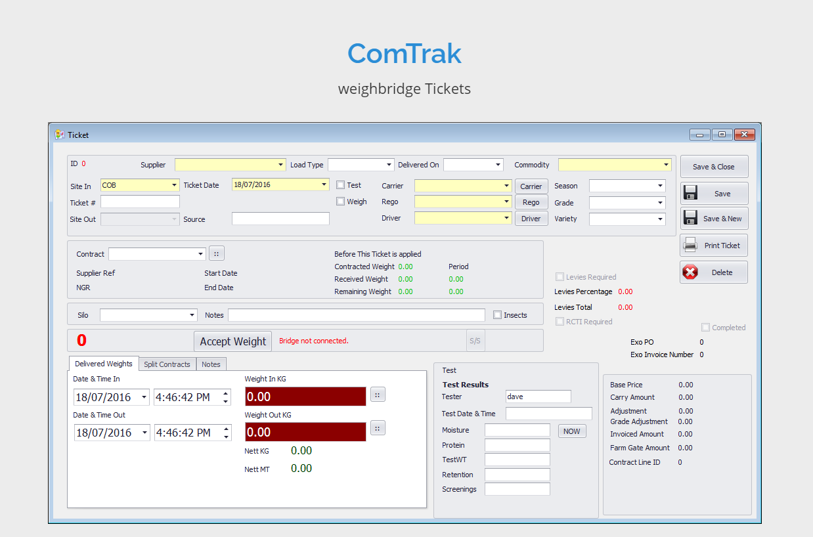Click the red X Delete icon

point(690,272)
